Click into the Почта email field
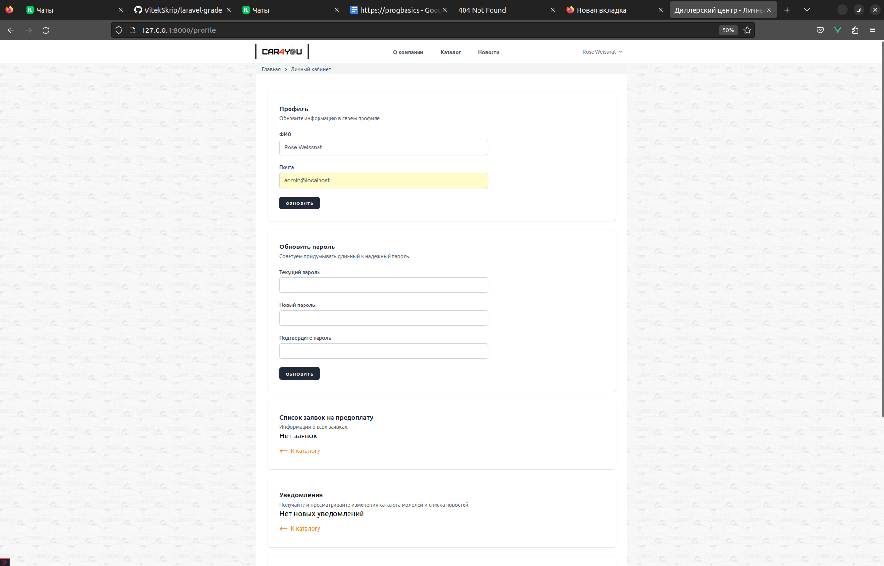Image resolution: width=884 pixels, height=566 pixels. pos(384,180)
